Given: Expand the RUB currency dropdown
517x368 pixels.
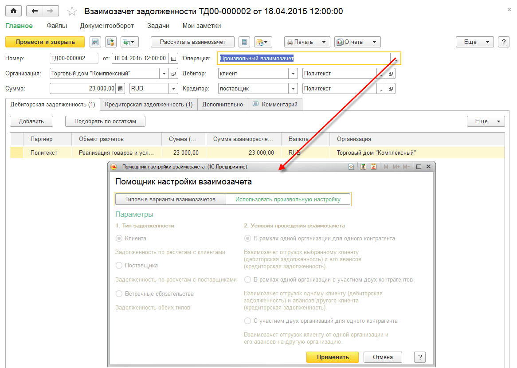Looking at the screenshot, I should [x=173, y=88].
